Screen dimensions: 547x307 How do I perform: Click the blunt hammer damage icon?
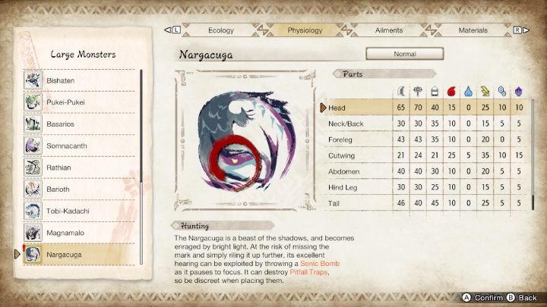pos(418,92)
